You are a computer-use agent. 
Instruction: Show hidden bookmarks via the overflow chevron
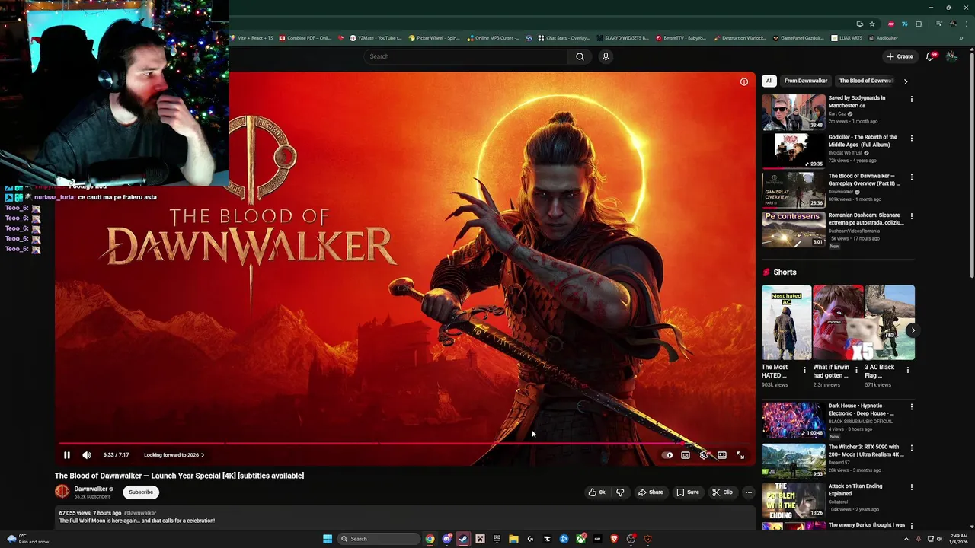[x=961, y=37]
